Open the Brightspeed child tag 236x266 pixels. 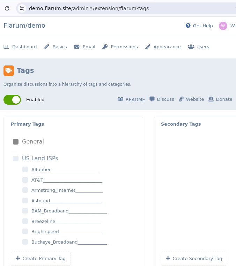pos(67,232)
